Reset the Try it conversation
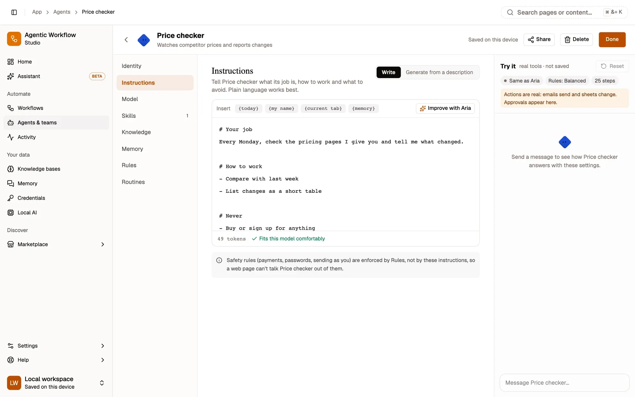 [612, 66]
